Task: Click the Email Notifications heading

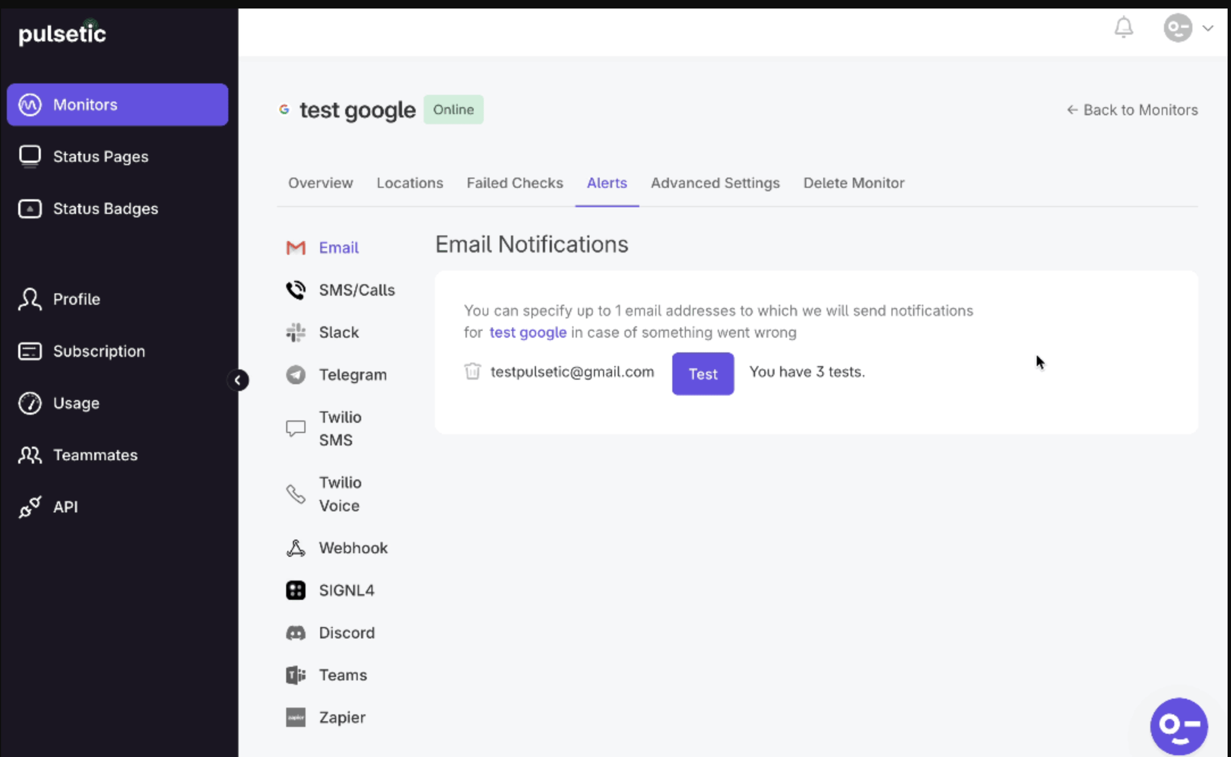Action: point(531,245)
